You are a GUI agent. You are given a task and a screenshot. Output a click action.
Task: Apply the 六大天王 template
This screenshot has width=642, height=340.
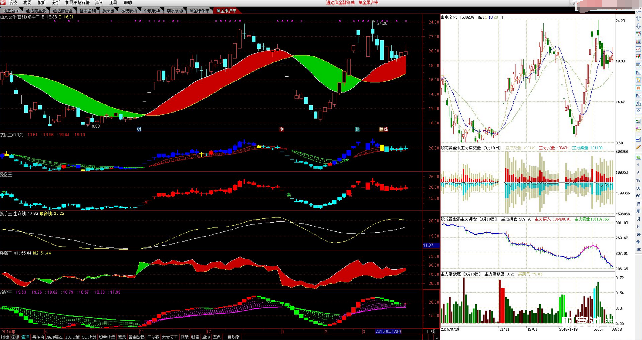pyautogui.click(x=170, y=337)
